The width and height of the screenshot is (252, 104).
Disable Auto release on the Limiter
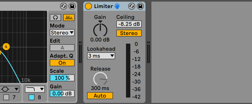(x=100, y=96)
